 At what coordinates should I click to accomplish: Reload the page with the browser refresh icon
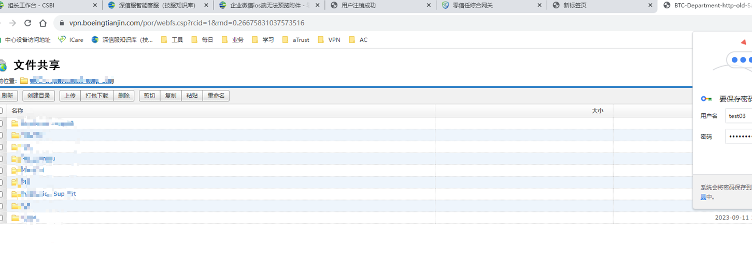pyautogui.click(x=28, y=23)
